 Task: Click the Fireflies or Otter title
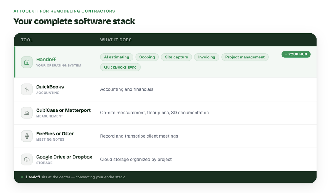[x=55, y=134]
